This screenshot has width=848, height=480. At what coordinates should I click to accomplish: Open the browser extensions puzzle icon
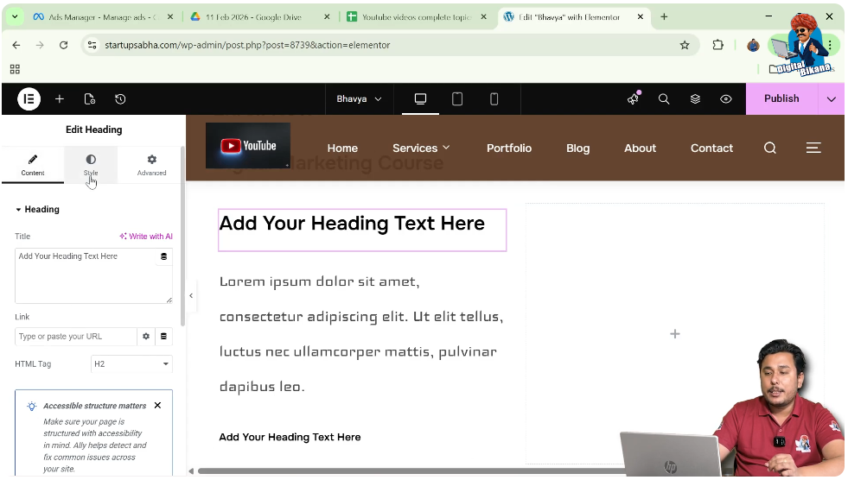tap(717, 45)
